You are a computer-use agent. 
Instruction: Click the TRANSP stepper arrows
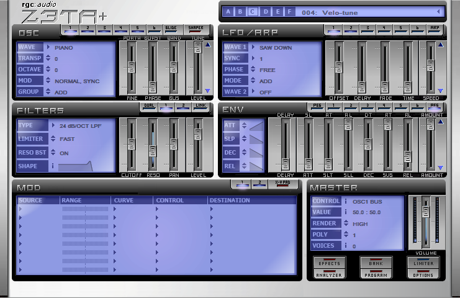[48, 58]
